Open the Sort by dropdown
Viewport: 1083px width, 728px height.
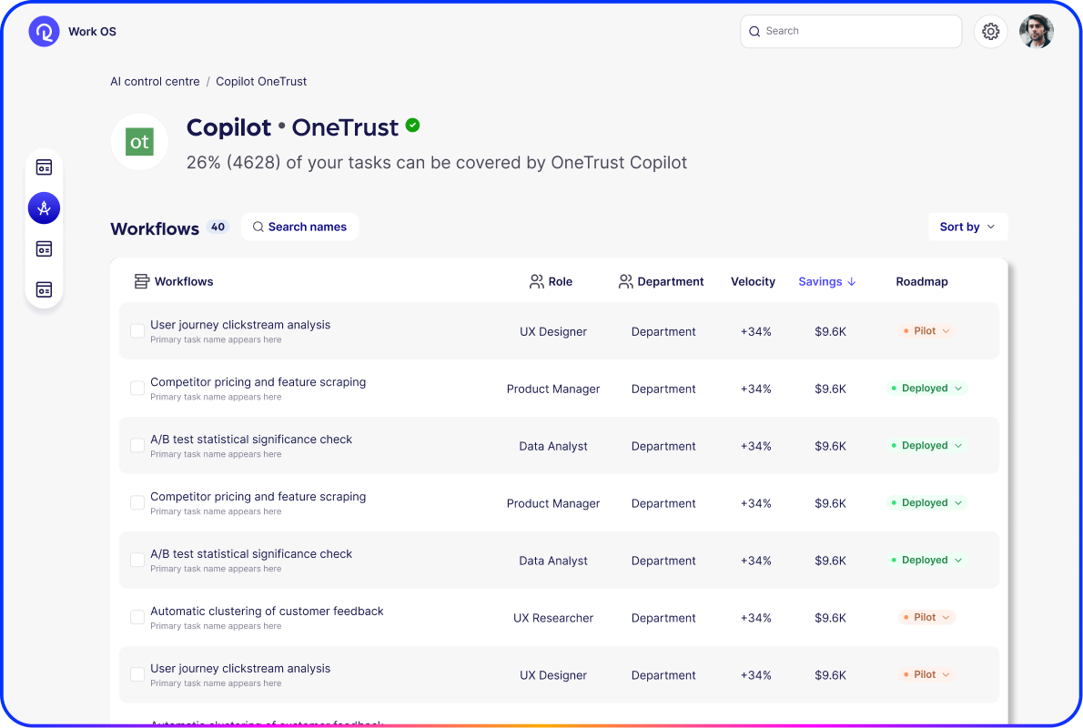point(967,227)
